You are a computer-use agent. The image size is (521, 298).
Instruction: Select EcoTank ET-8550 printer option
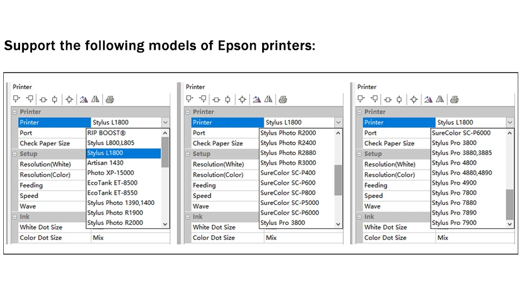124,193
